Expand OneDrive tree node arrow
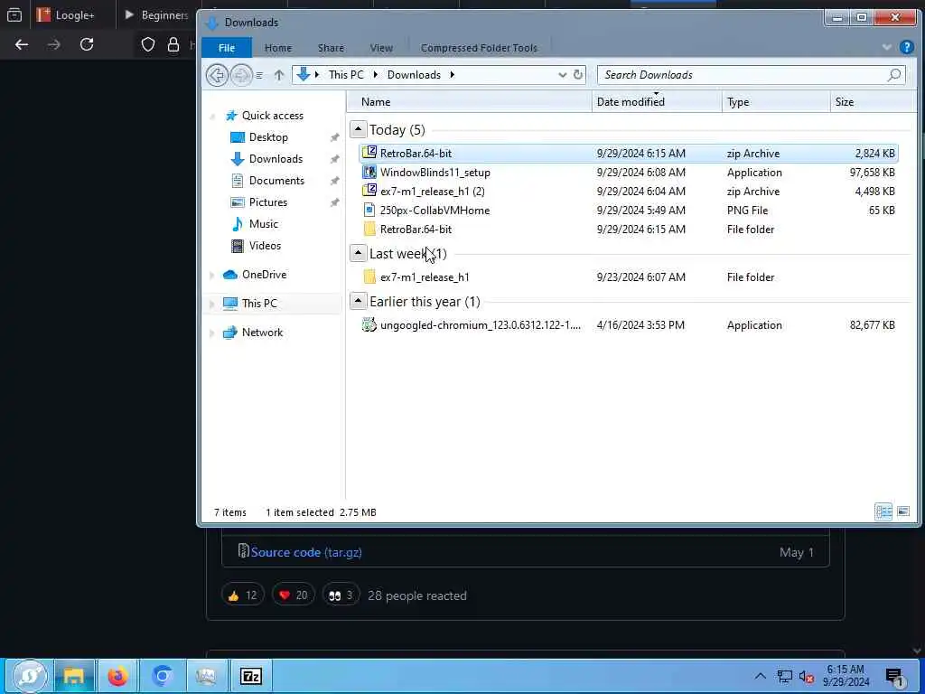Screen dimensions: 925x694 click(212, 275)
